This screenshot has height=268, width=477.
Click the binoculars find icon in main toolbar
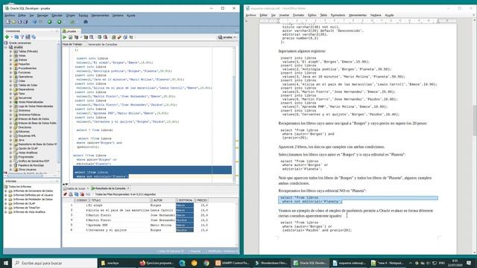click(x=86, y=22)
